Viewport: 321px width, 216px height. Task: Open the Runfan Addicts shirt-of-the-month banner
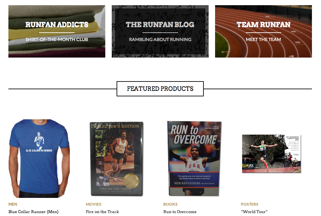(57, 31)
